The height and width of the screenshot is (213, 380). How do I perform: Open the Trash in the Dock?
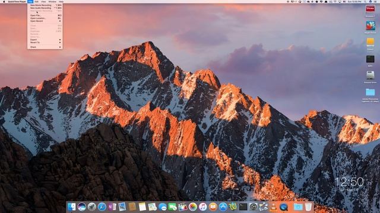tap(308, 207)
